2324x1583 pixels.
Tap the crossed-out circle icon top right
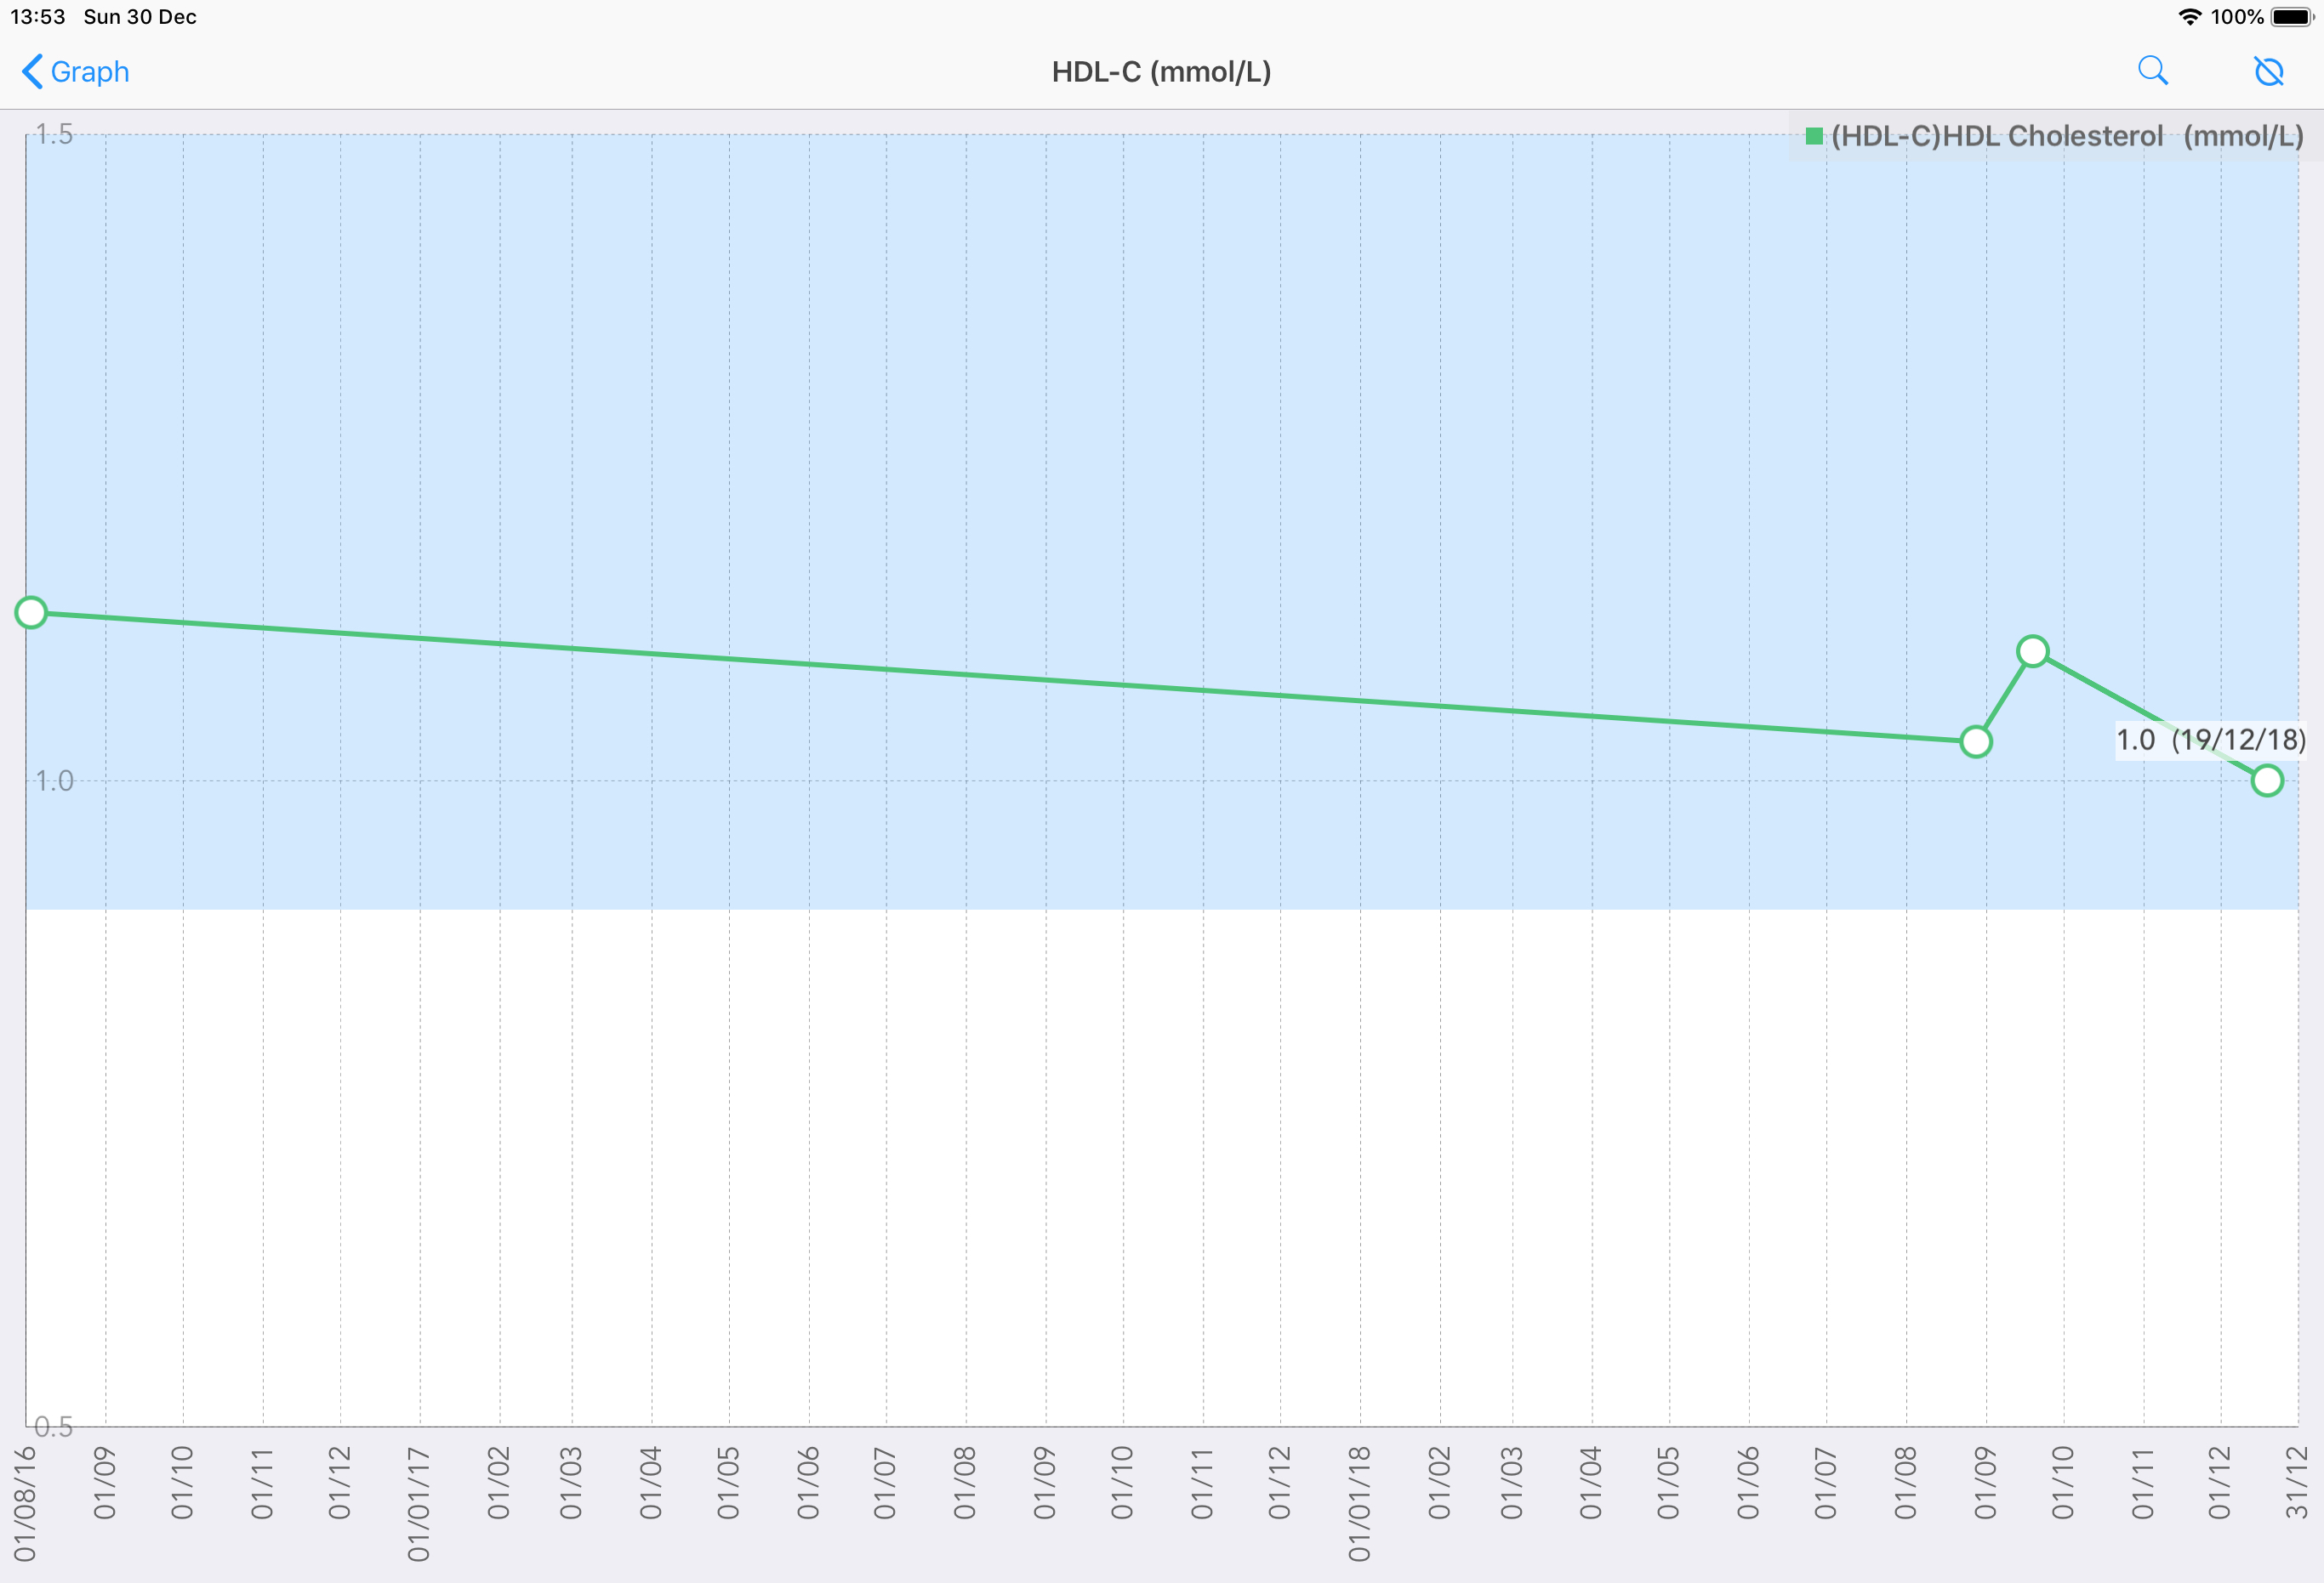(x=2268, y=71)
